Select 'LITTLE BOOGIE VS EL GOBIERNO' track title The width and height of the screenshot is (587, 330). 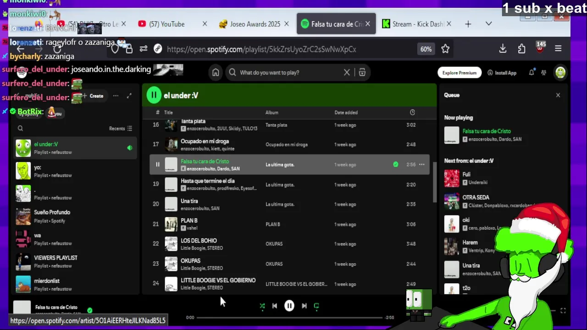click(x=218, y=280)
